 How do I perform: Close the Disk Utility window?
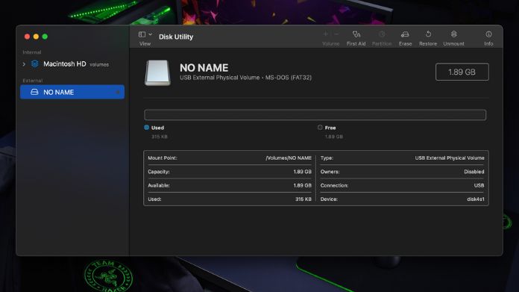27,37
